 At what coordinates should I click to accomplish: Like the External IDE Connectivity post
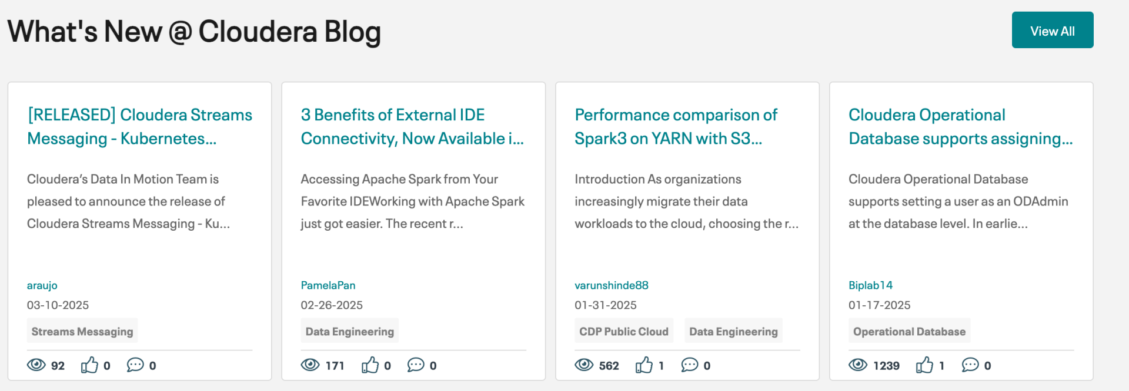(370, 365)
